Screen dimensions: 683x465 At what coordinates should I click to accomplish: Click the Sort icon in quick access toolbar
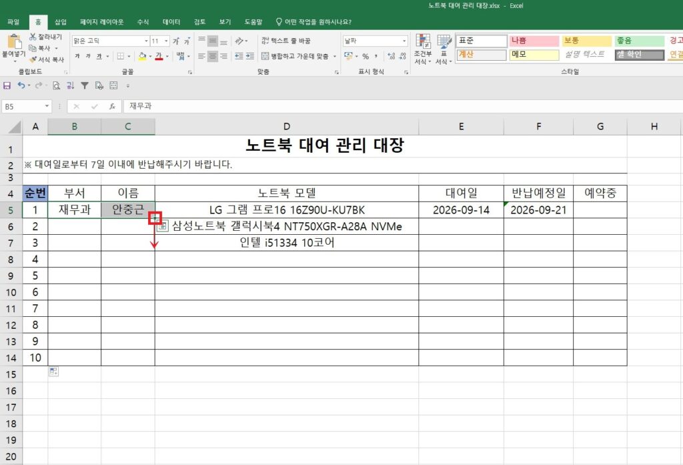pos(70,85)
